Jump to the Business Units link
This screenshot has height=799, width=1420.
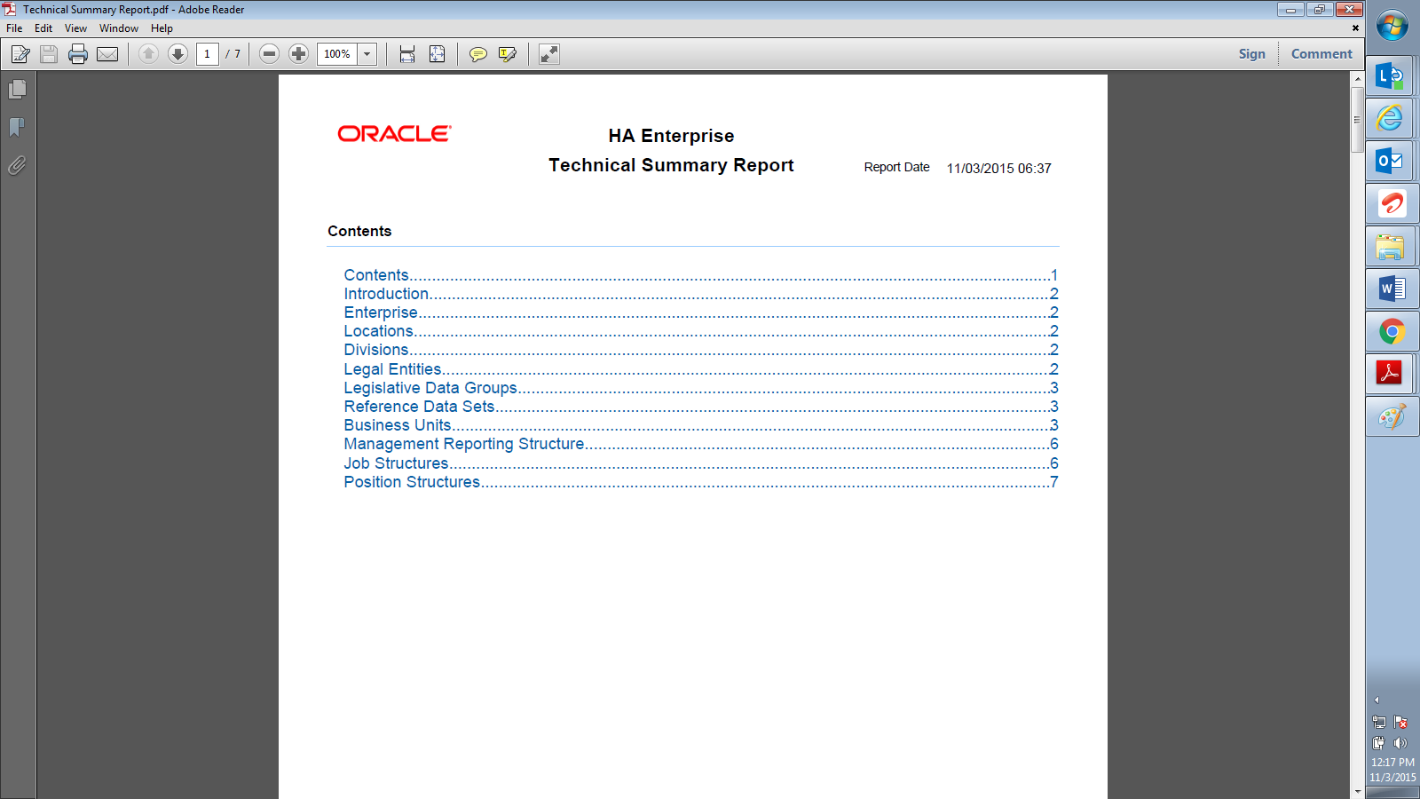tap(701, 425)
